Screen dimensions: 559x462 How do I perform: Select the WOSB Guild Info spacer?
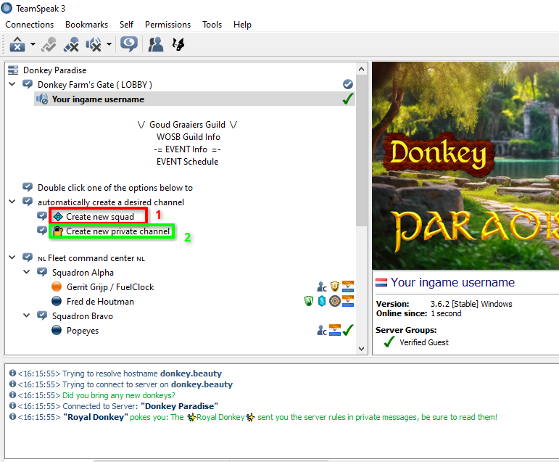(189, 137)
